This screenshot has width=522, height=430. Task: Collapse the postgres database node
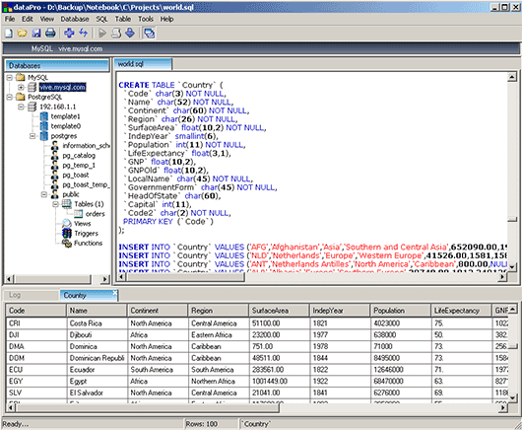pyautogui.click(x=33, y=136)
